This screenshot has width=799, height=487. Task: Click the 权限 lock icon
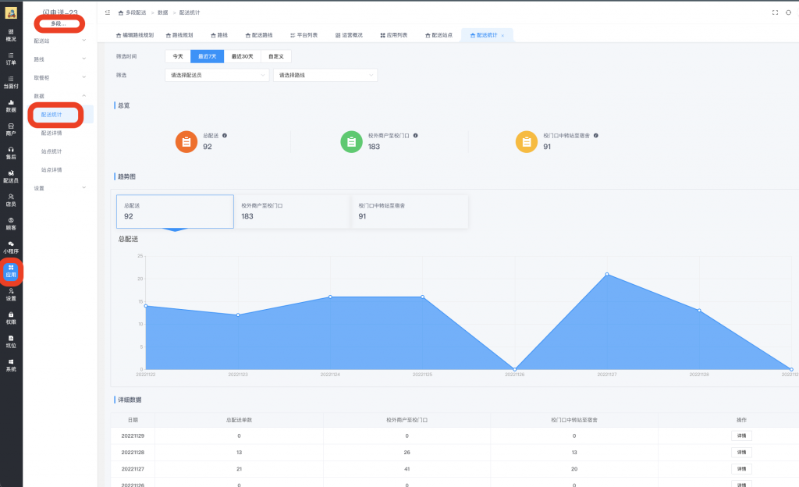pos(11,318)
